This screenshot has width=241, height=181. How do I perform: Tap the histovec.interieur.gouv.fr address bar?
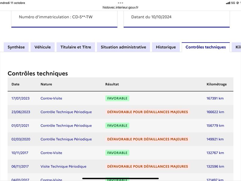pos(120,7)
